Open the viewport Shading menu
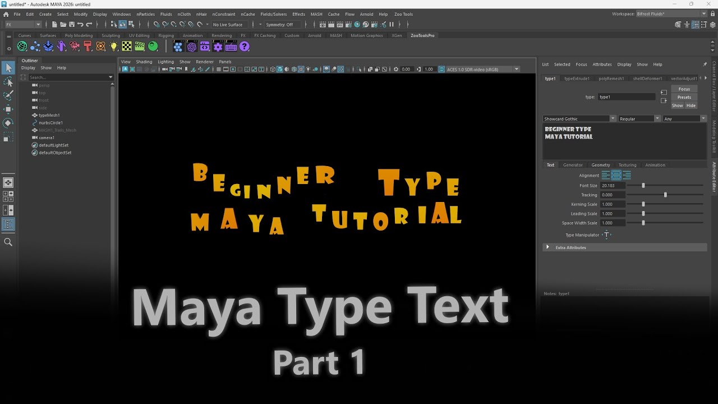This screenshot has height=404, width=718. [144, 62]
